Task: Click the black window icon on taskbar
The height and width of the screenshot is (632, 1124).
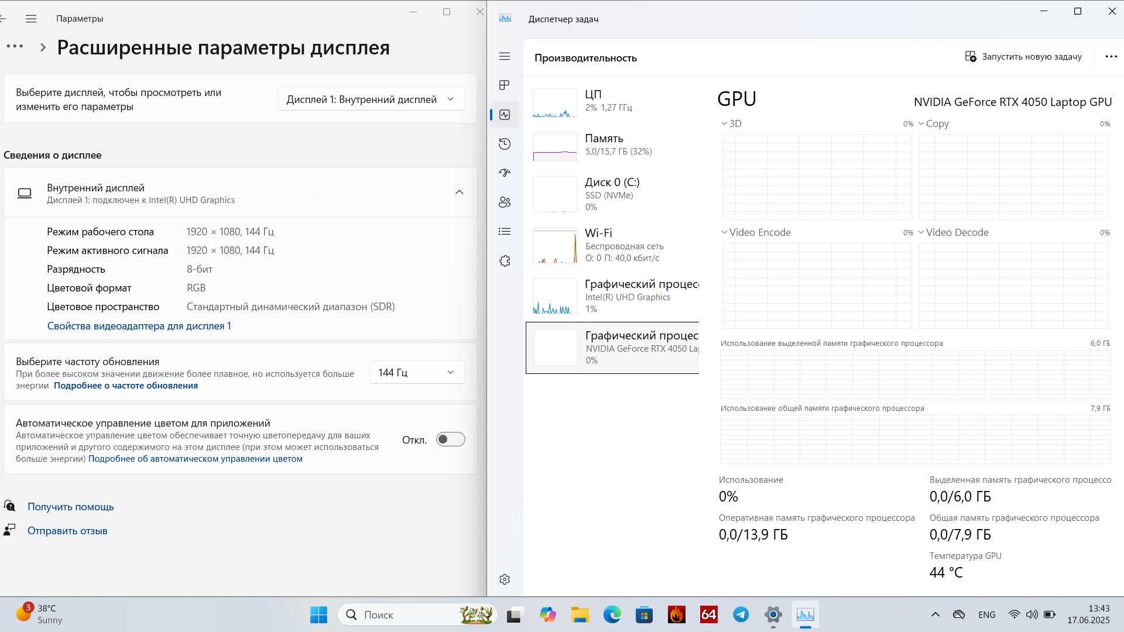Action: [x=513, y=614]
